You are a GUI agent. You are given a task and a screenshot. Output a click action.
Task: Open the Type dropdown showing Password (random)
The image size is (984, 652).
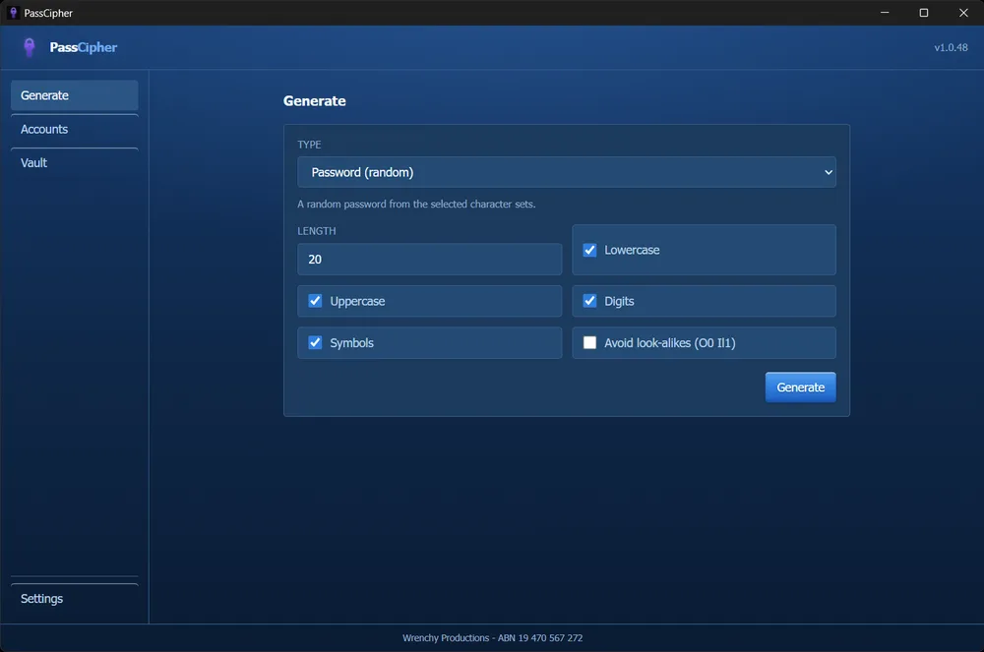[x=566, y=172]
